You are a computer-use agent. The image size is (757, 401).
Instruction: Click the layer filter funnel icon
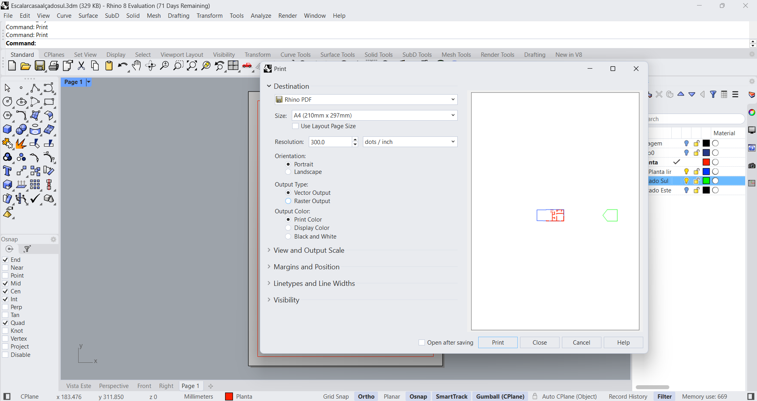tap(713, 95)
